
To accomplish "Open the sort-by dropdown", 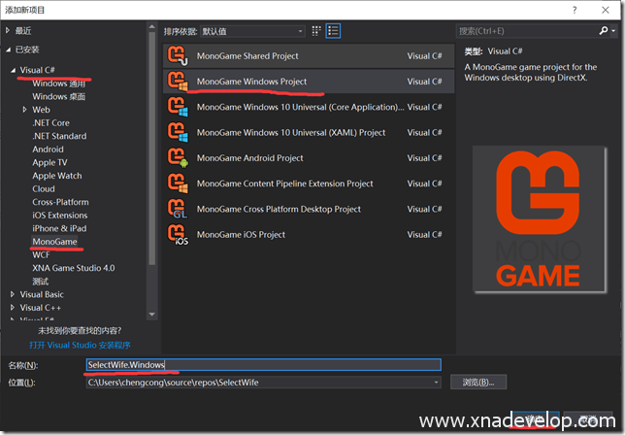I will (252, 31).
